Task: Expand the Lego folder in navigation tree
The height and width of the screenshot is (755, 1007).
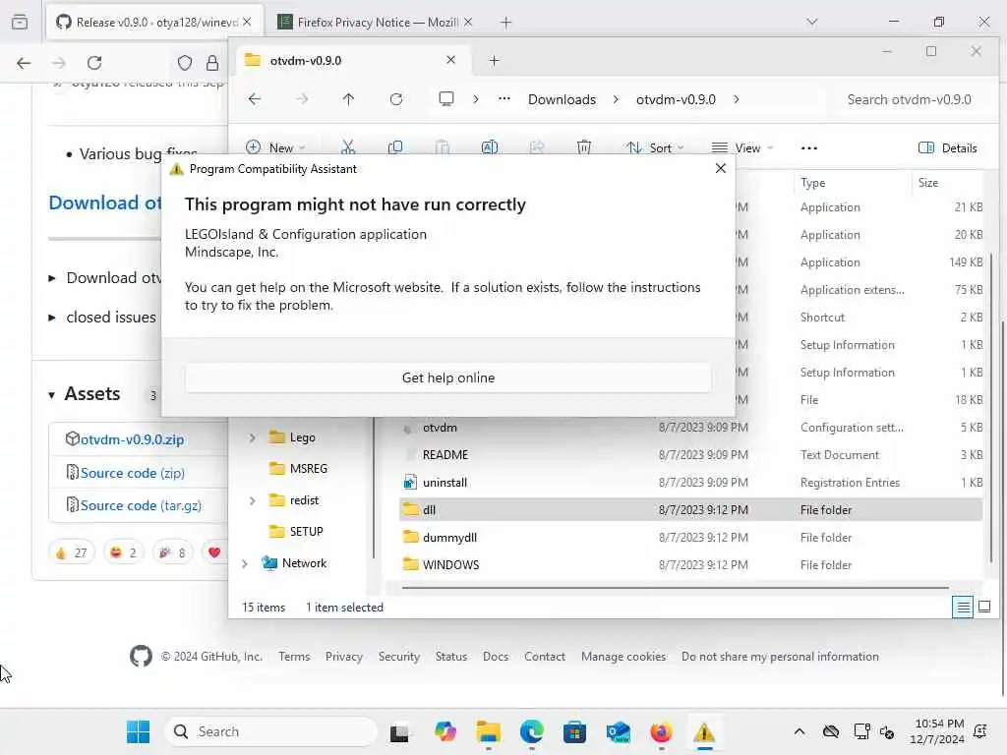Action: (x=253, y=437)
